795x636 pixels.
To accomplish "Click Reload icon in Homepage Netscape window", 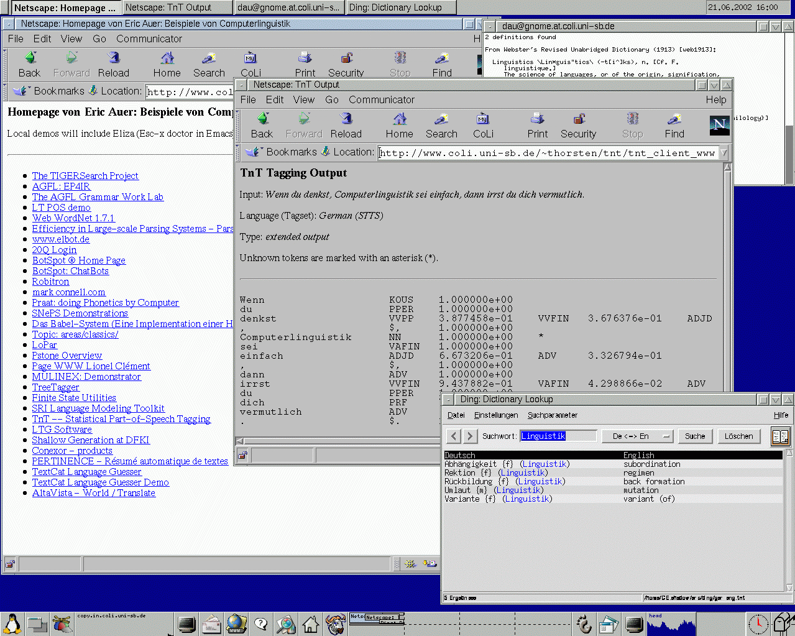I will [114, 57].
